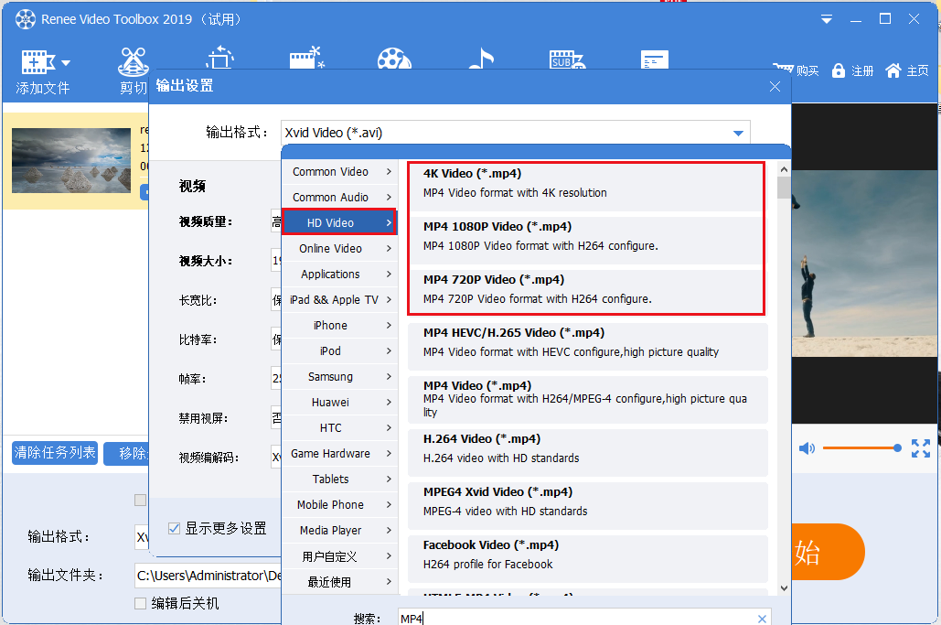This screenshot has height=625, width=941.
Task: Click the 购买 purchase cart icon
Action: click(x=783, y=69)
